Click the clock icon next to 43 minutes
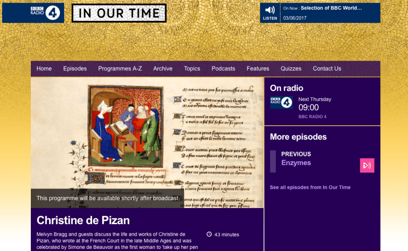The height and width of the screenshot is (251, 408). (x=209, y=234)
